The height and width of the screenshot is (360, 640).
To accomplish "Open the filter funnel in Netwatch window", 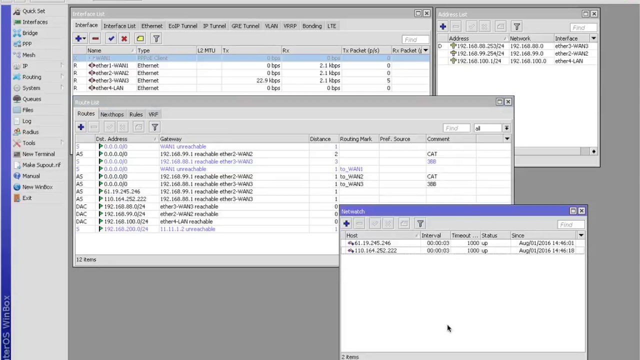I will tap(420, 223).
